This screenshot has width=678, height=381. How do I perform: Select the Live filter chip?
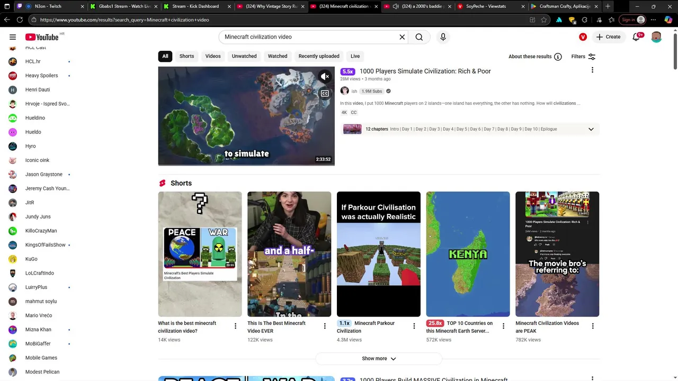pos(355,56)
